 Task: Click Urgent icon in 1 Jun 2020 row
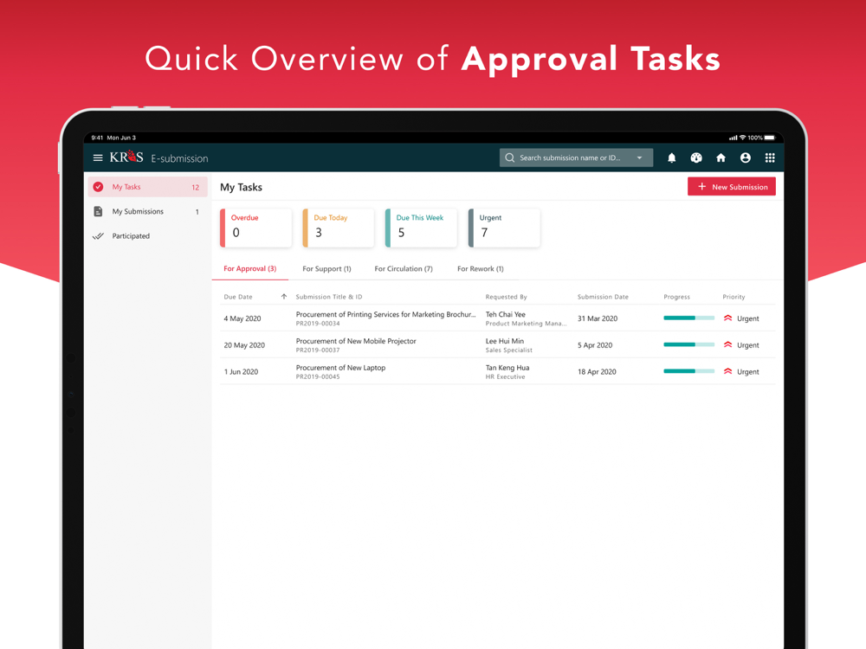coord(728,371)
